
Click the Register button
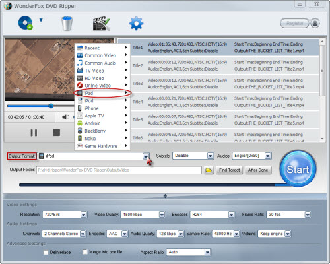295,23
